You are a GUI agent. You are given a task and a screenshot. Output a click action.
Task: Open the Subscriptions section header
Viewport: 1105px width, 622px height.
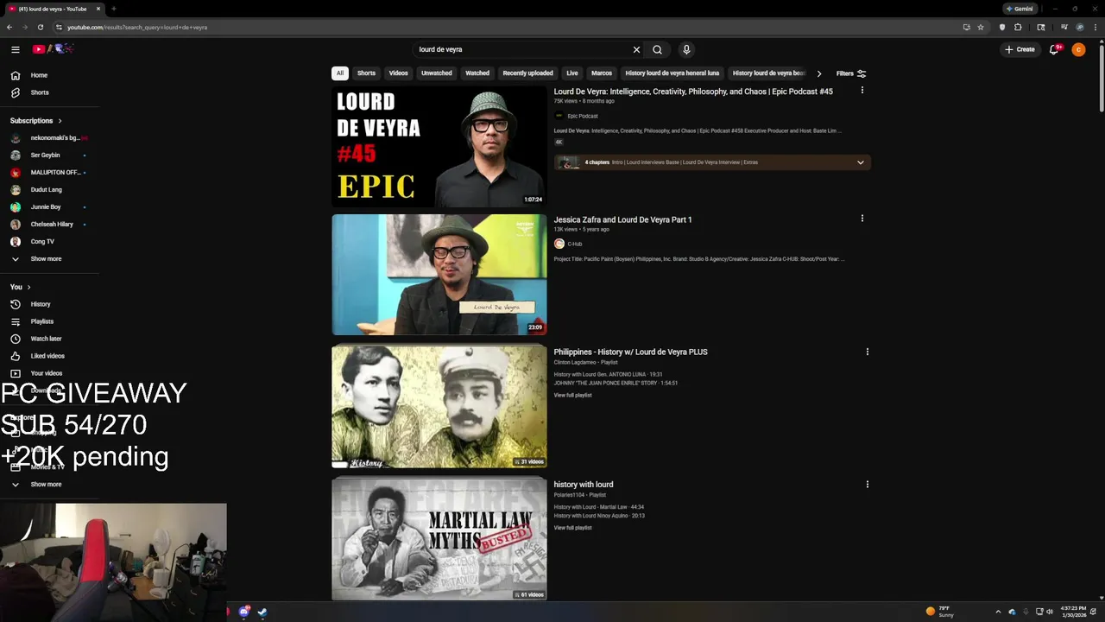[x=35, y=121]
